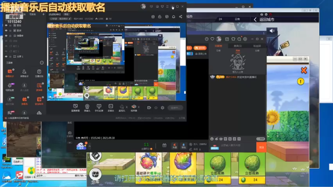Click the lock icon in streaming header

pos(160,17)
